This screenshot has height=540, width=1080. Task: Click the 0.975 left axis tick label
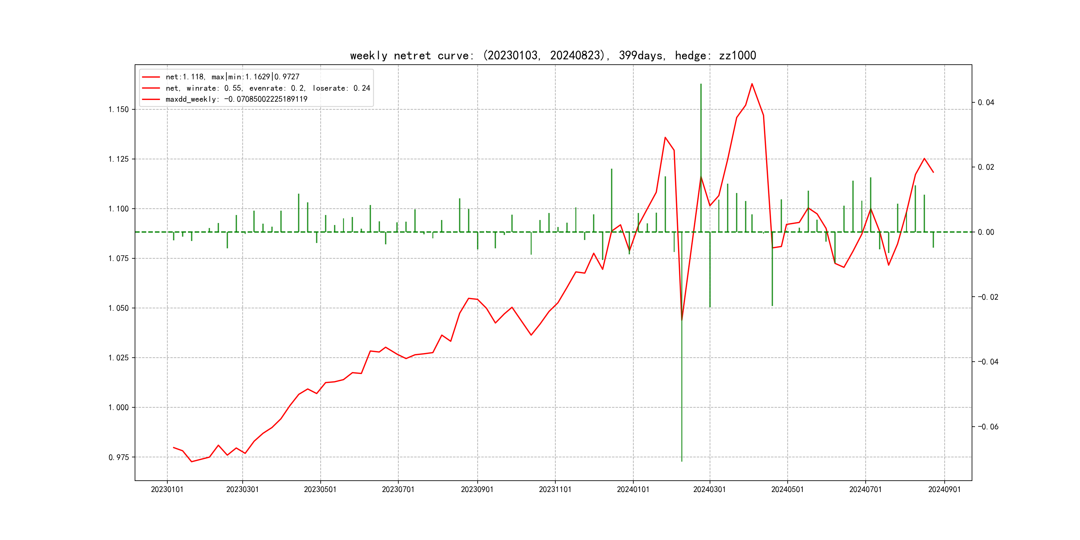119,457
